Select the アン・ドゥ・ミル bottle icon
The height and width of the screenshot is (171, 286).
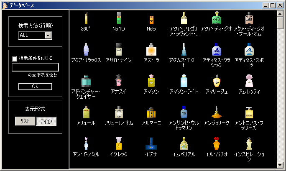click(86, 144)
